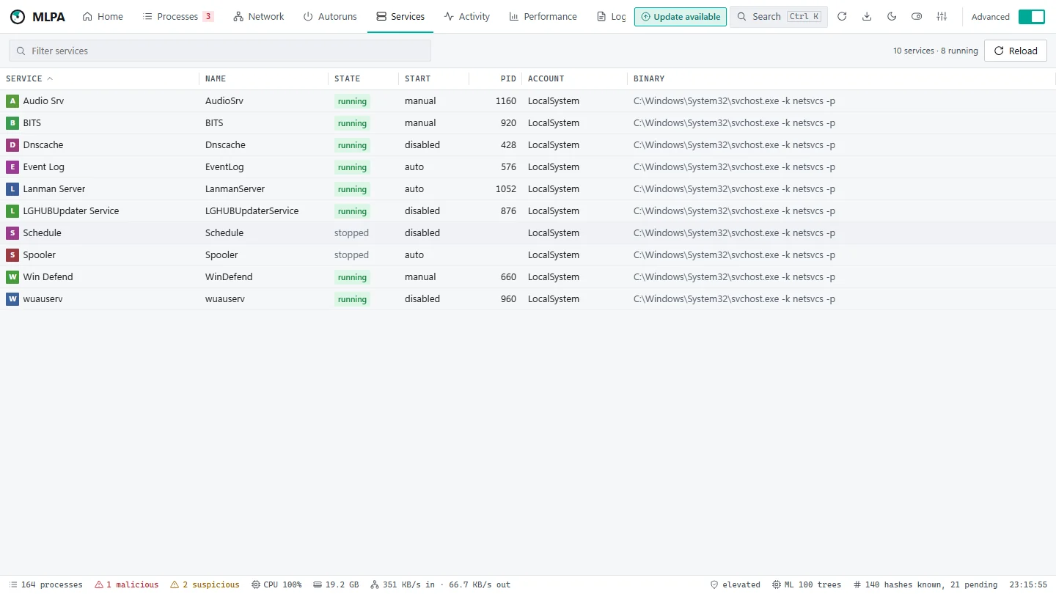Click the Filter services input field
Viewport: 1056px width, 594px height.
click(x=220, y=51)
